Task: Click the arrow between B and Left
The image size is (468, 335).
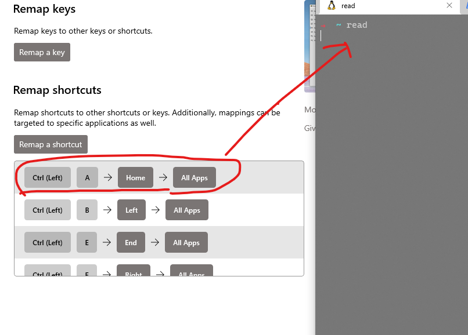Action: pyautogui.click(x=107, y=210)
